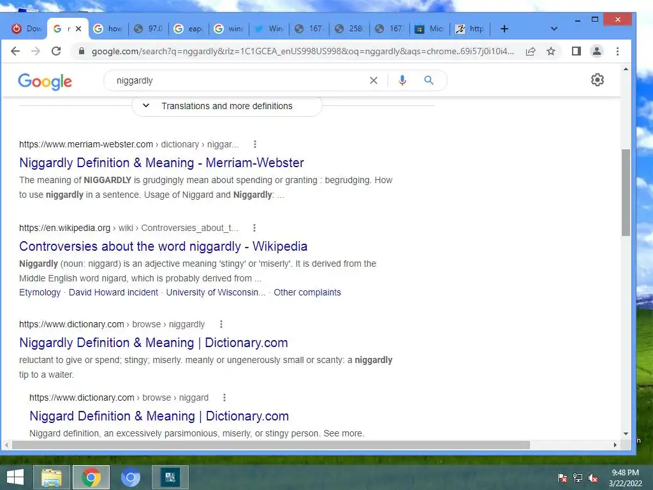This screenshot has width=653, height=490.
Task: Switch to the Twitter 'Win' tab
Action: (x=270, y=29)
